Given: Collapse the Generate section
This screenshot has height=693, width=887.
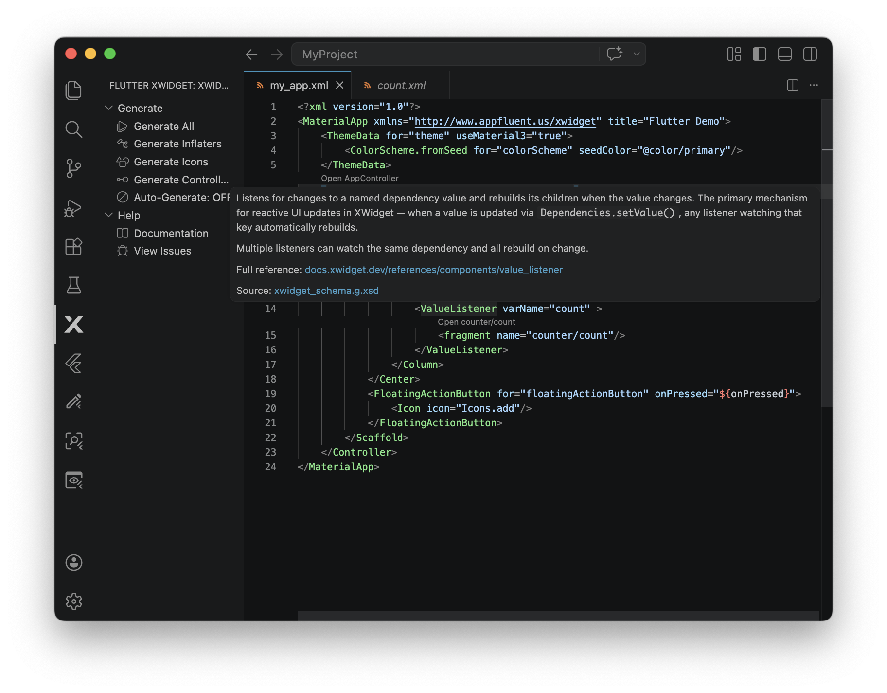Looking at the screenshot, I should click(x=108, y=108).
